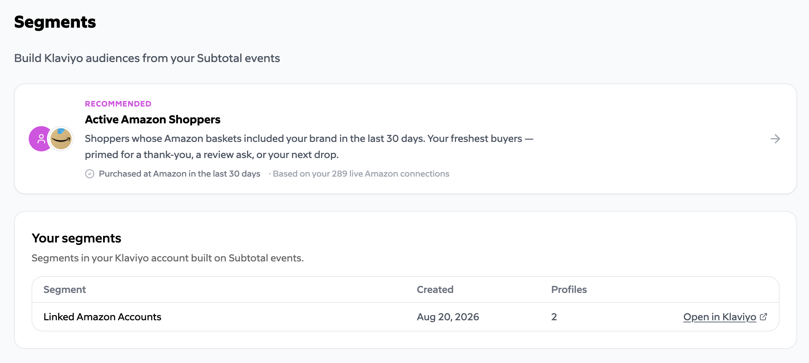
Task: Click 'Purchased at Amazon in the last 30 days'
Action: 179,174
